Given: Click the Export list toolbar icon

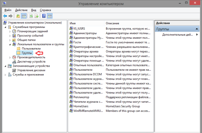Looking at the screenshot, I should pyautogui.click(x=37, y=16).
